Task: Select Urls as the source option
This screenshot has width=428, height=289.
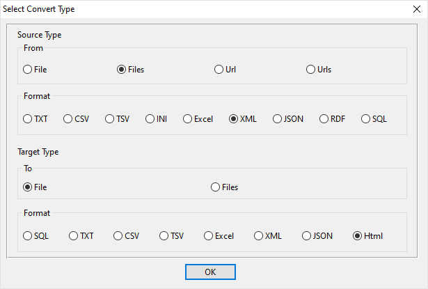Action: (311, 70)
